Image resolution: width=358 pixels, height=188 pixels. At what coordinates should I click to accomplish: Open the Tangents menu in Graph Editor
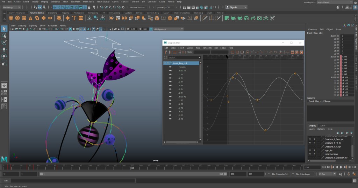point(207,48)
